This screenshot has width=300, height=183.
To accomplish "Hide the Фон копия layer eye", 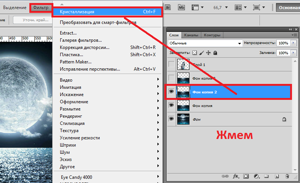I will (171, 105).
